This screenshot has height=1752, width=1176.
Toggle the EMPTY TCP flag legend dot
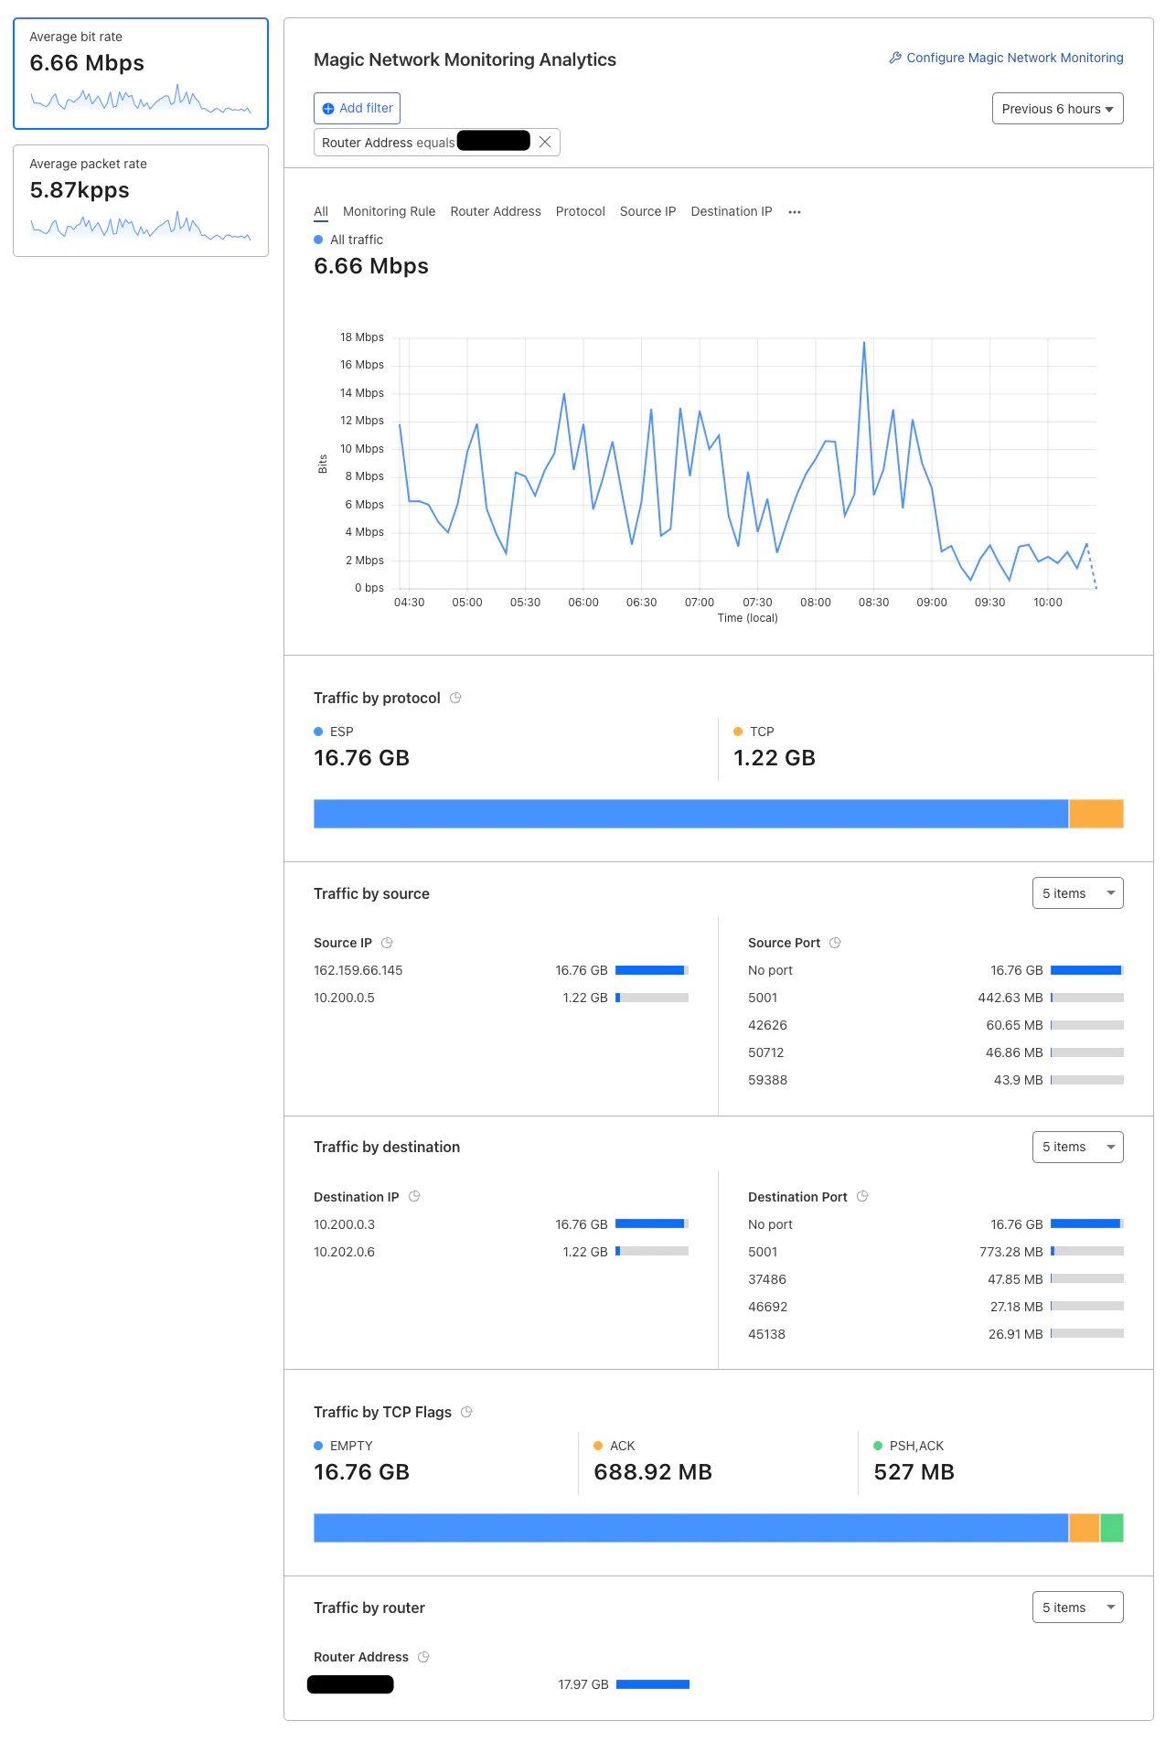point(318,1446)
